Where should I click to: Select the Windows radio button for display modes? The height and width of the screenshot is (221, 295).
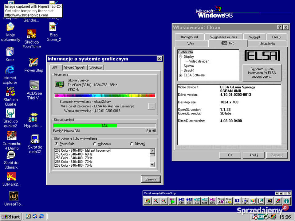tap(95, 144)
